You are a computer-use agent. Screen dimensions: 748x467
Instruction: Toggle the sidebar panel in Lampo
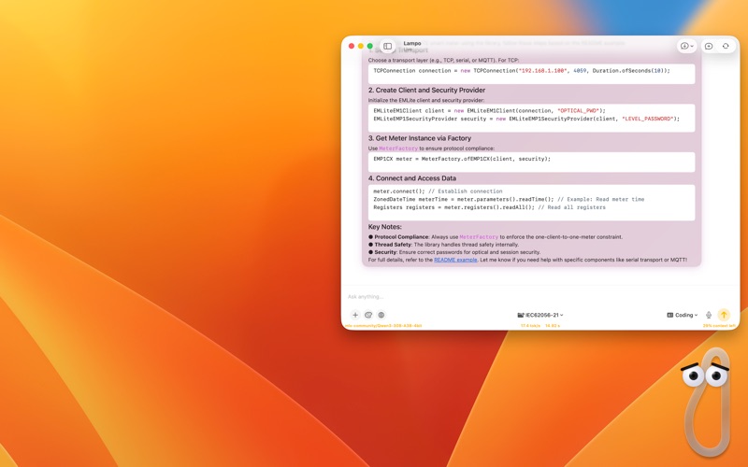coord(387,46)
